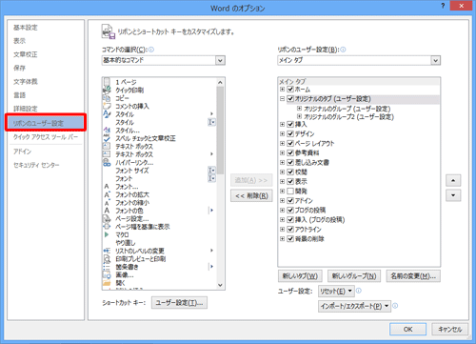Viewport: 476px width, 344px height.
Task: Open セキュリティ センター in the sidebar
Action: pos(36,165)
